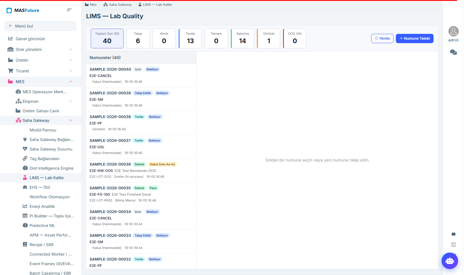This screenshot has width=464, height=275.
Task: Click the Üretim factory icon
Action: 10,60
